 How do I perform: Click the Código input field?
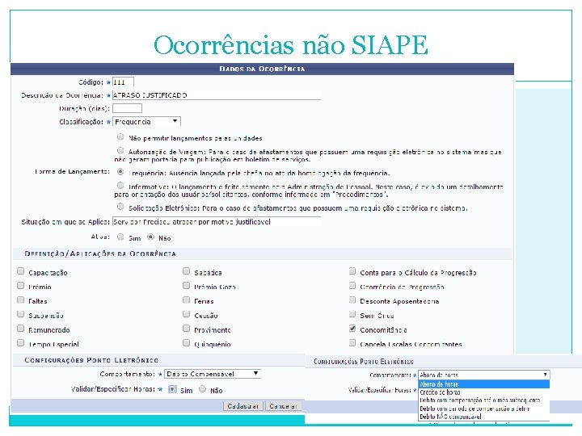[123, 82]
